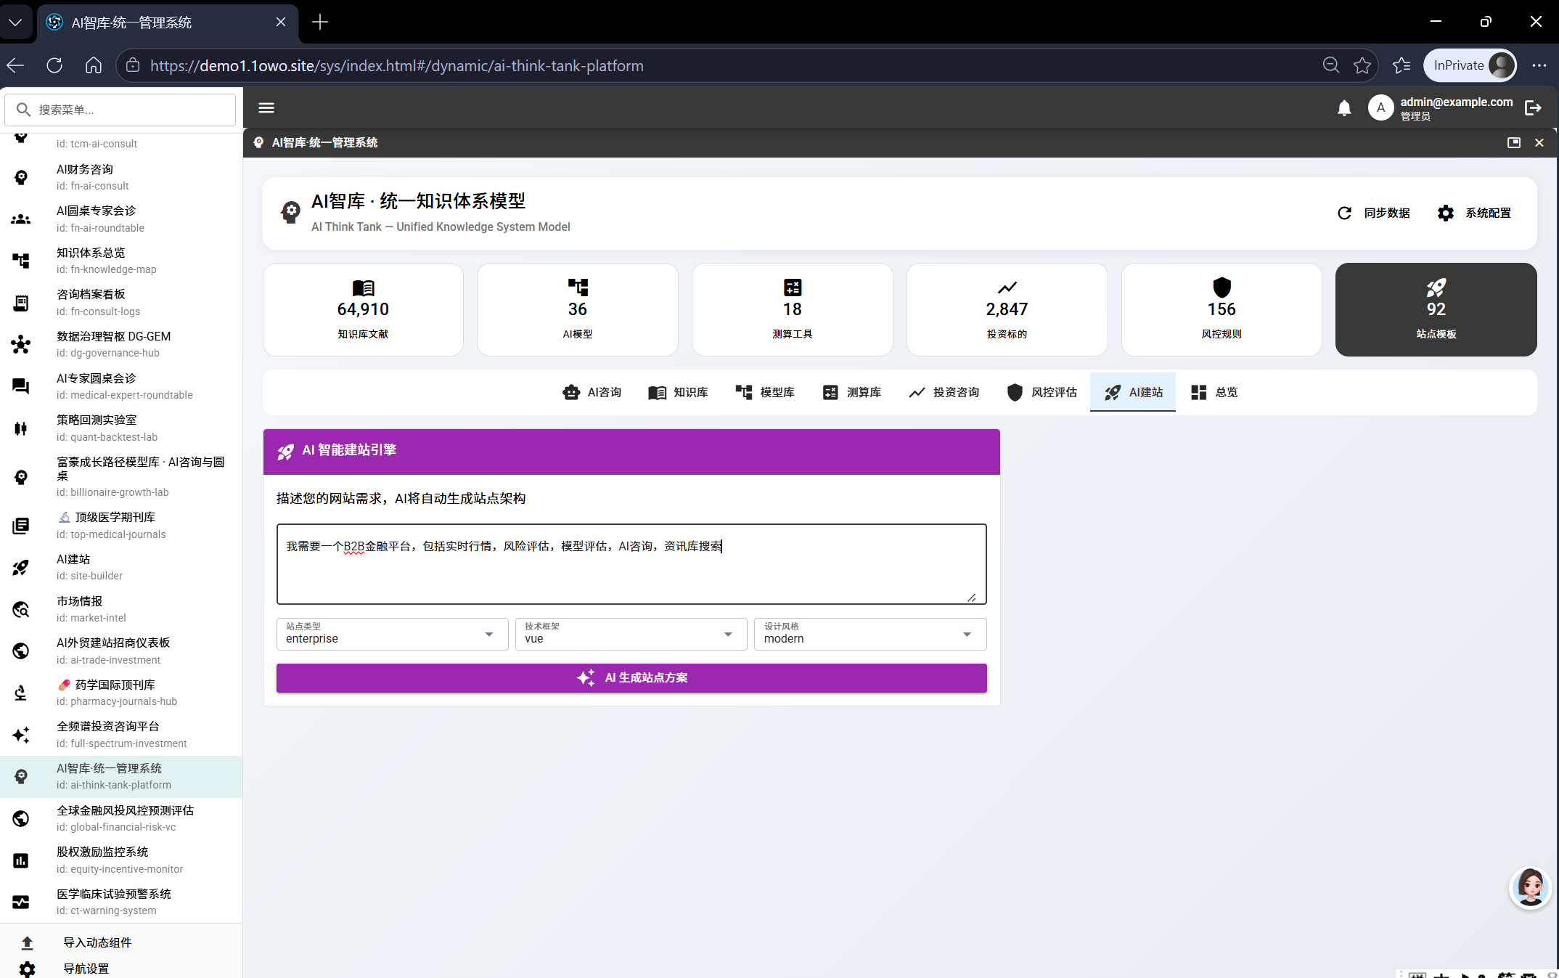This screenshot has height=978, width=1559.
Task: Open the assistant avatar chat bubble
Action: pos(1531,887)
